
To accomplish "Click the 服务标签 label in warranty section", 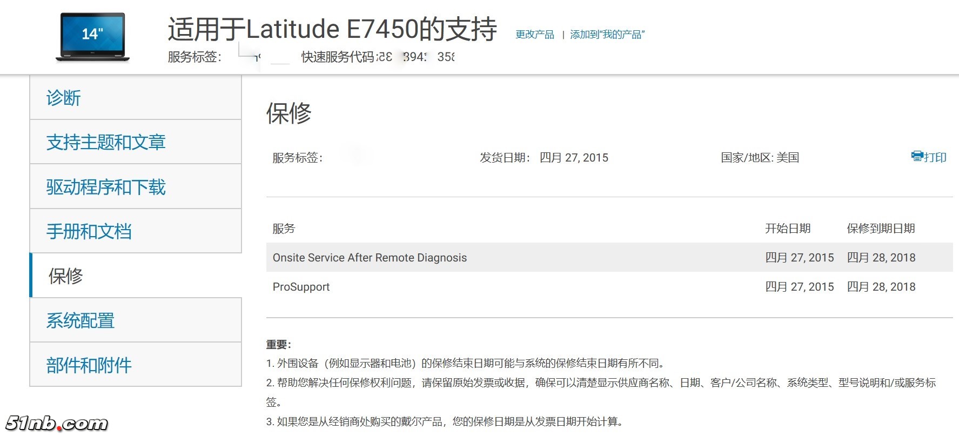I will click(298, 158).
